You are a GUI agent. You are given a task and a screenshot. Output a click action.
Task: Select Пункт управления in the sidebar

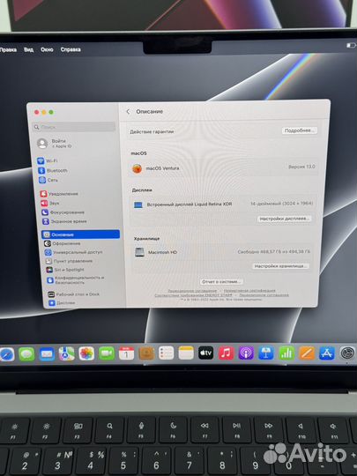69,261
